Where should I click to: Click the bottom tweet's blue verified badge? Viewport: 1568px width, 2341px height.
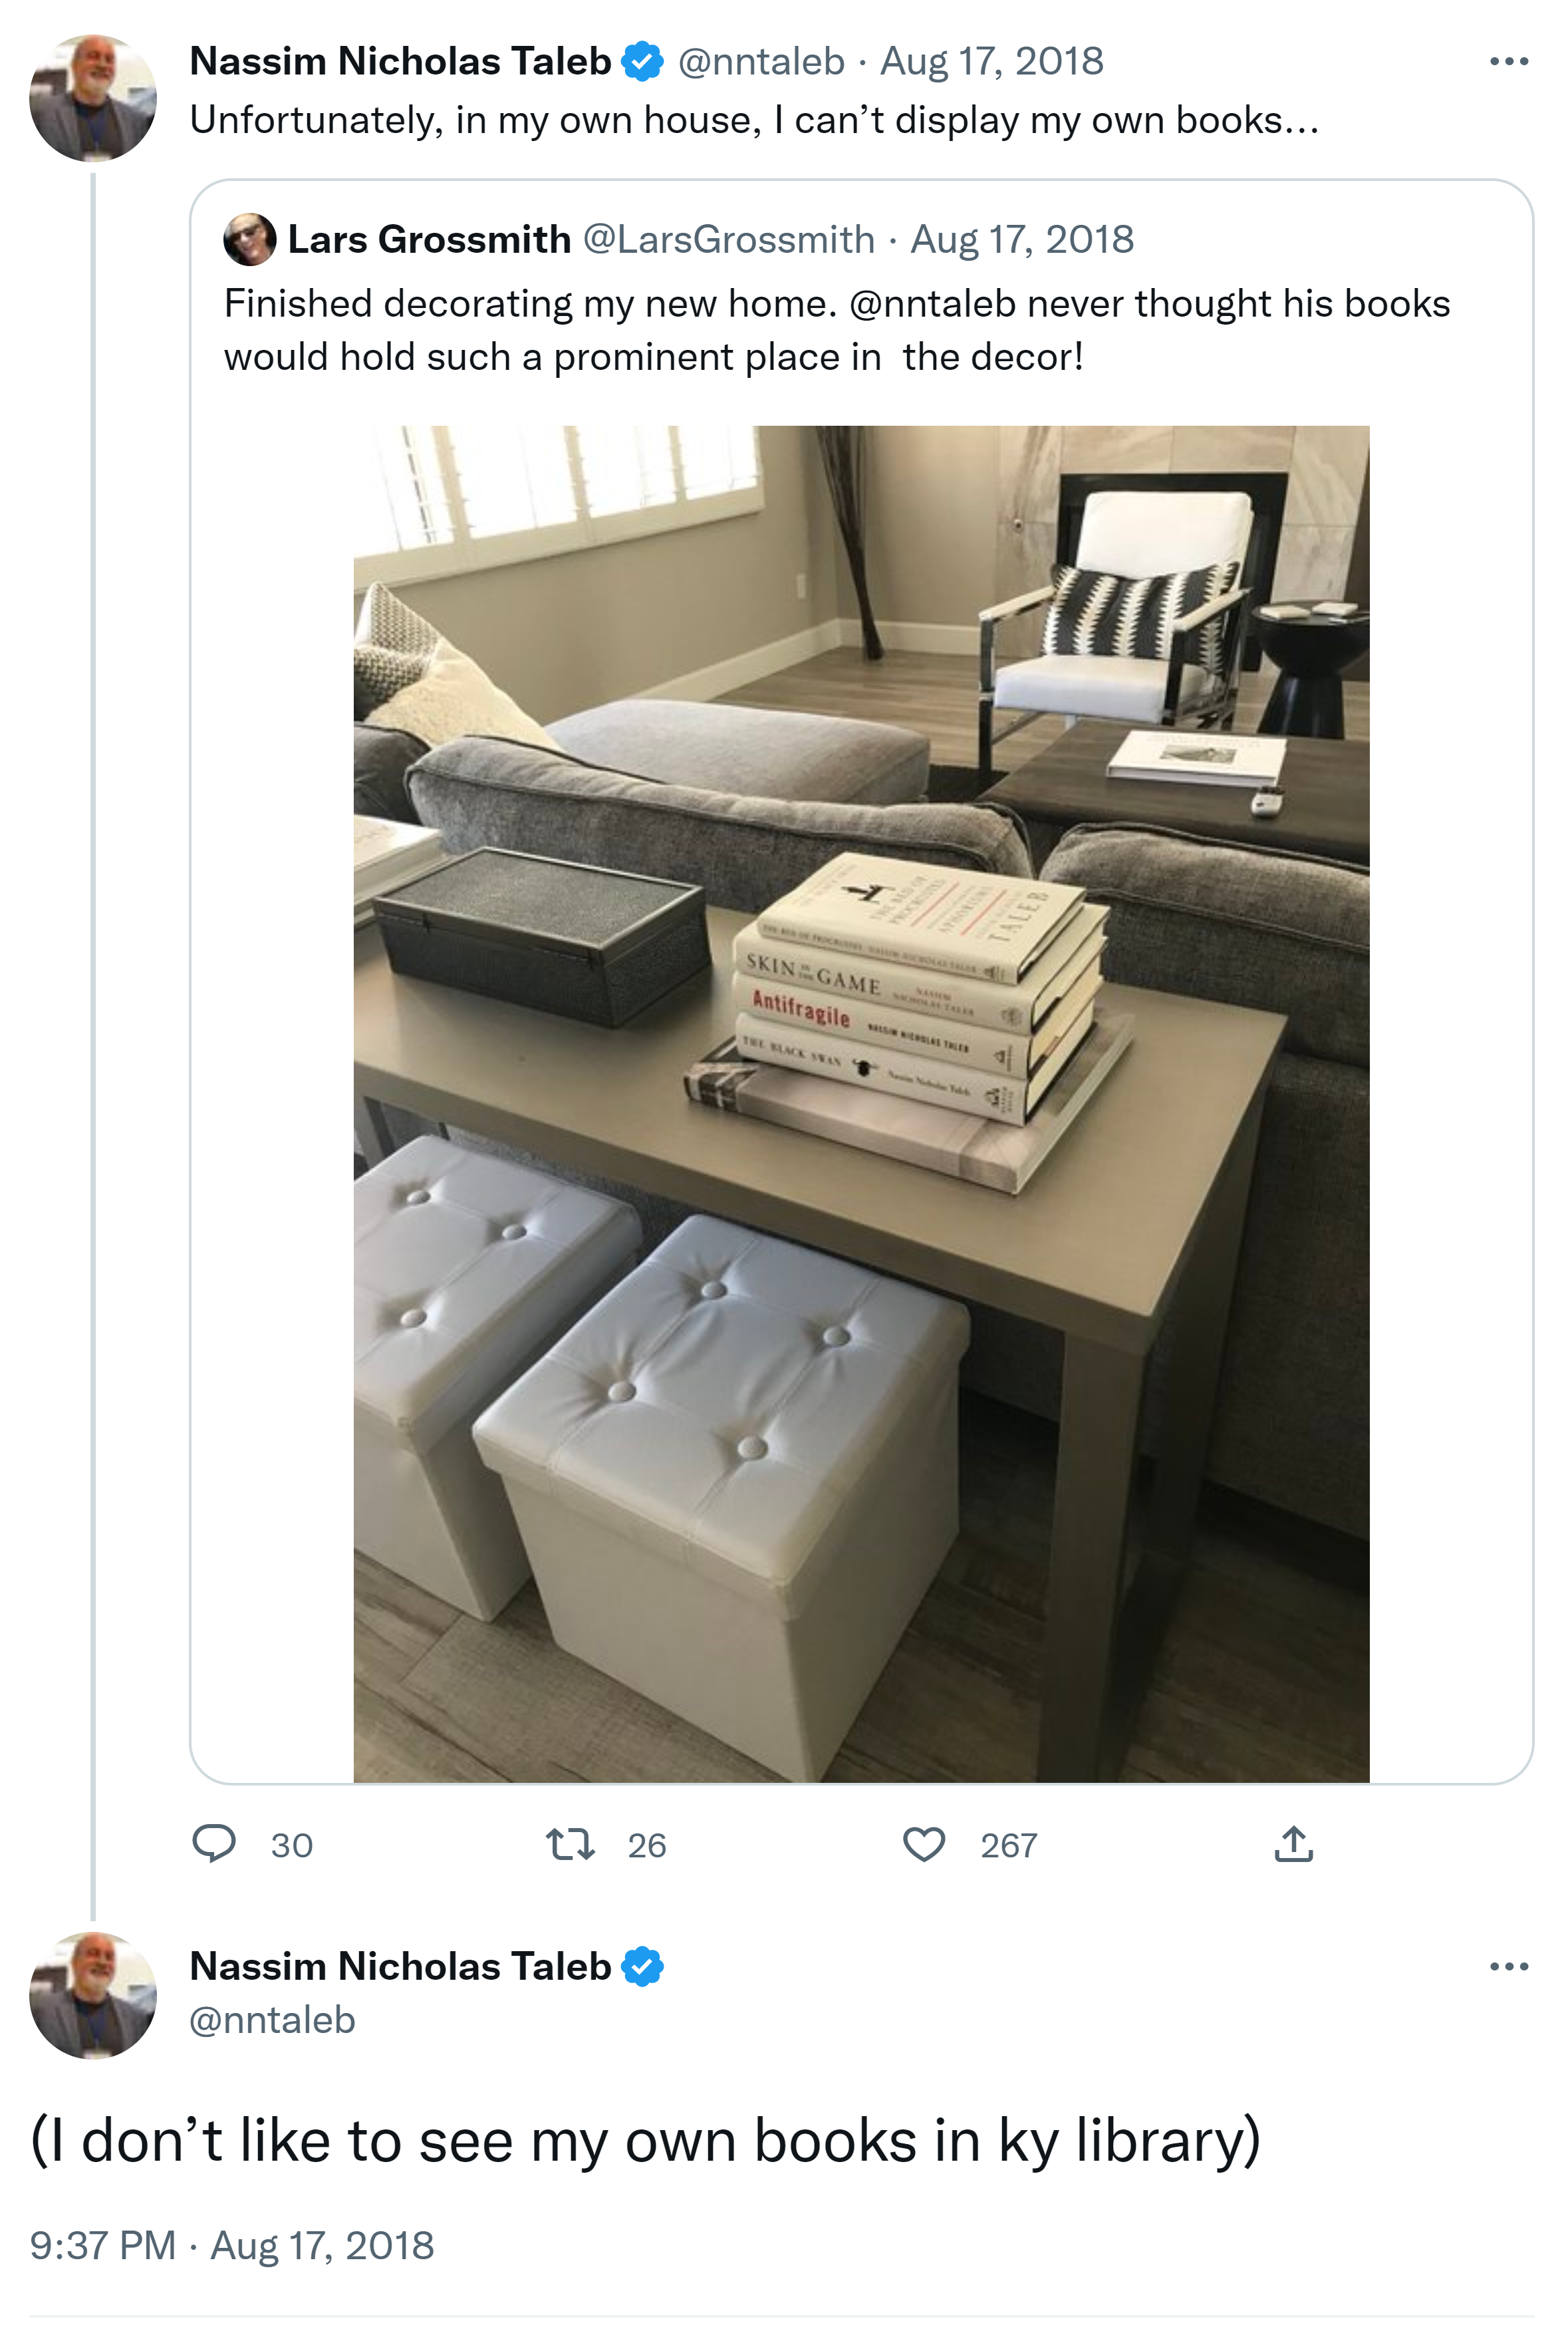642,1967
